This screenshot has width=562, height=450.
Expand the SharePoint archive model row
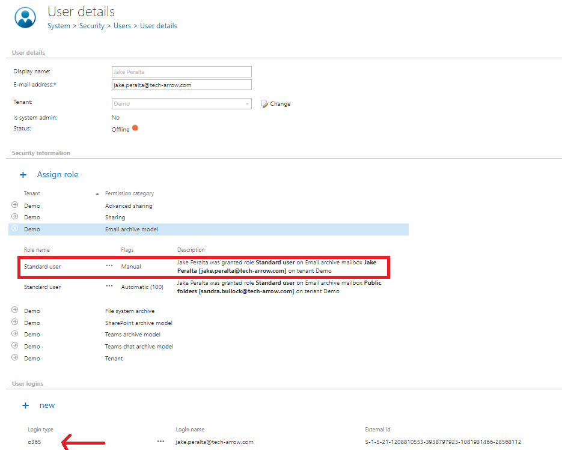point(15,323)
